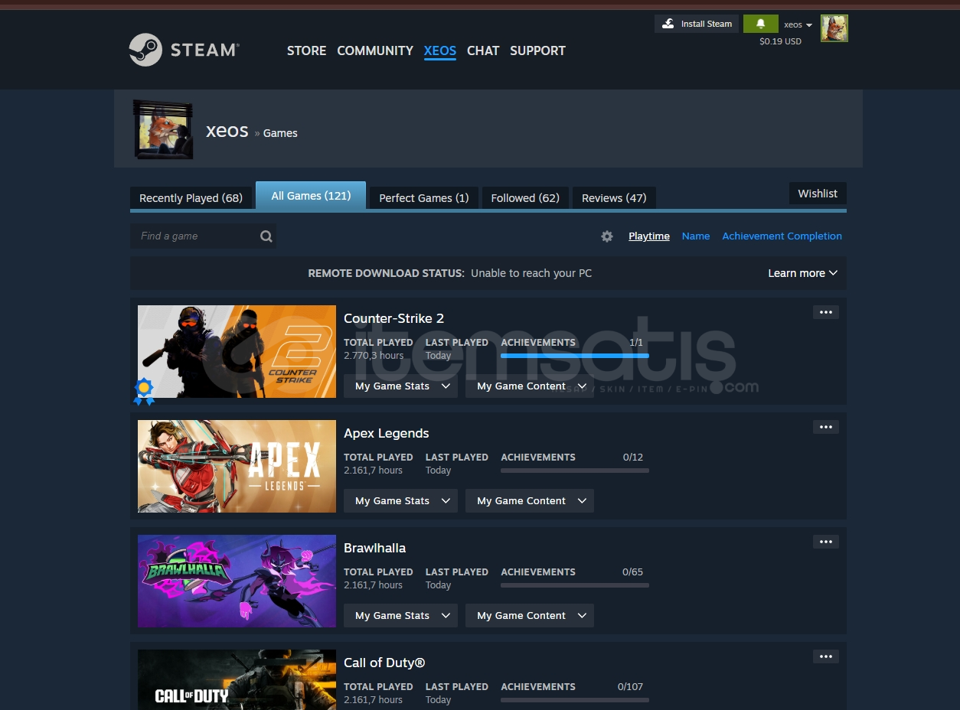Open My Game Stats dropdown for Counter-Strike 2
Screen dimensions: 960x710
pos(400,386)
